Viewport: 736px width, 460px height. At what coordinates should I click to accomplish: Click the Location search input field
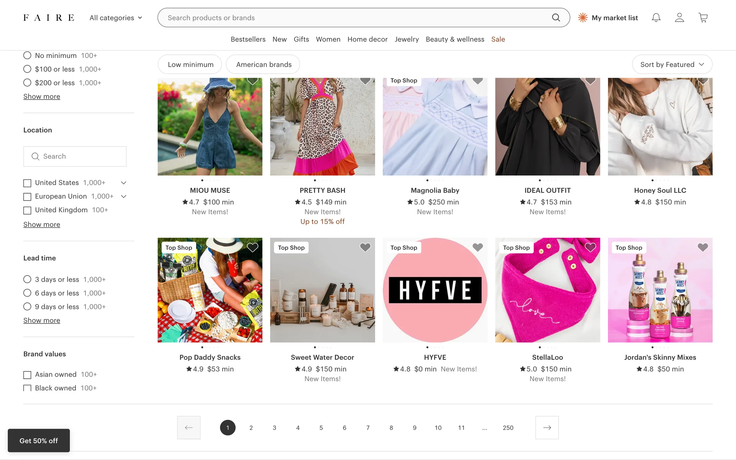75,156
